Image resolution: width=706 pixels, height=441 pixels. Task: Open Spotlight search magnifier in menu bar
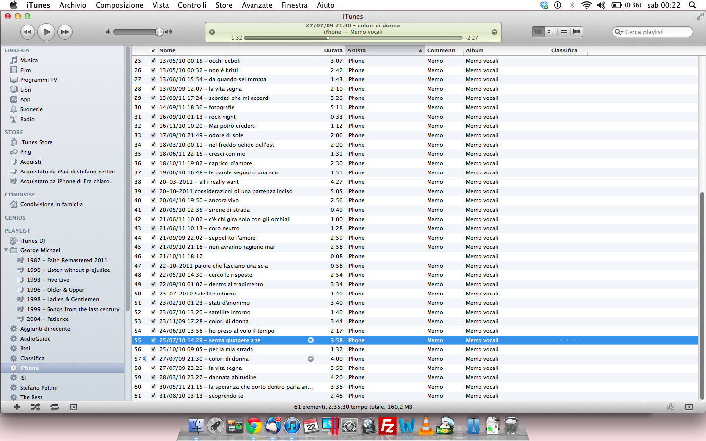tap(692, 5)
